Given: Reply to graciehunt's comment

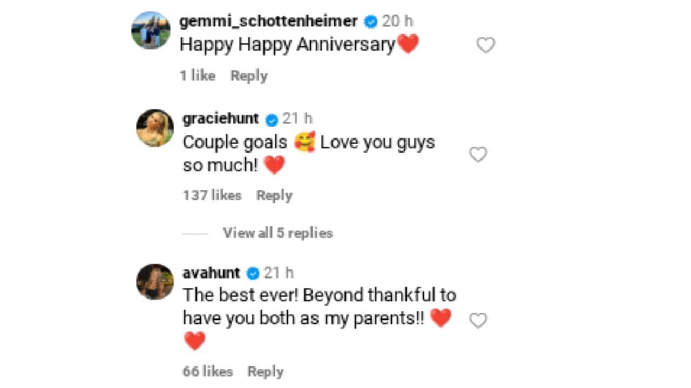Looking at the screenshot, I should point(274,195).
